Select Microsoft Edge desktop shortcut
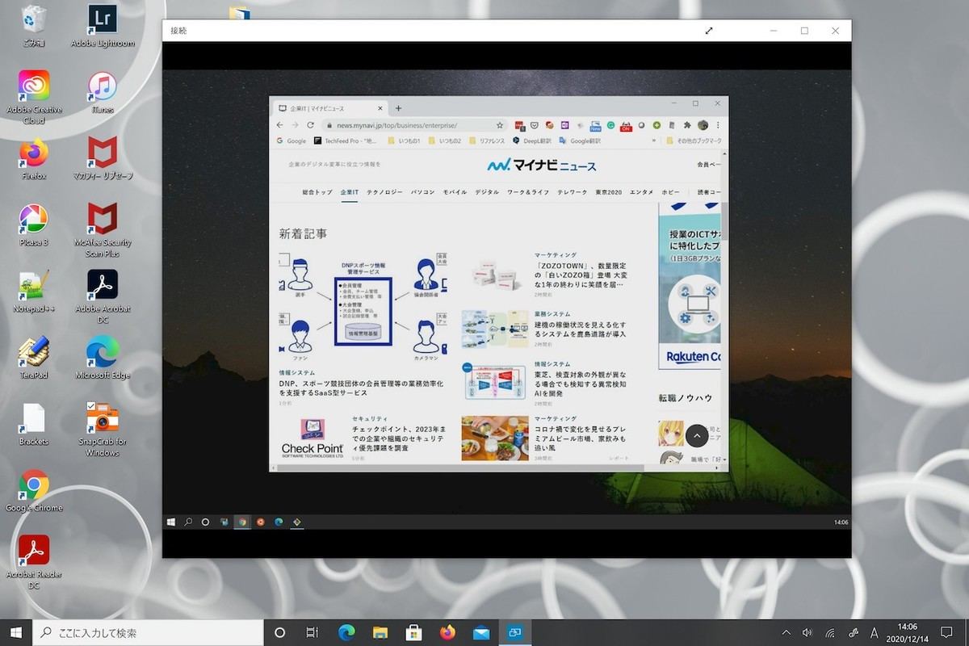969x646 pixels. pos(103,358)
